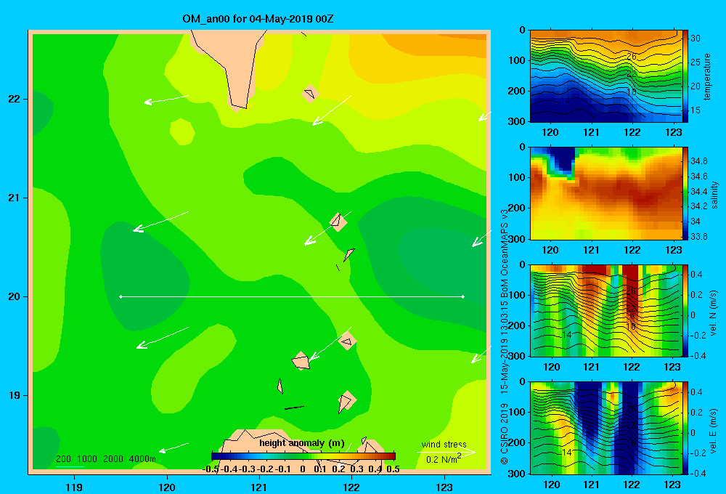726x494 pixels.
Task: Click the '© CSIRO 2019' copyright text
Action: [505, 434]
